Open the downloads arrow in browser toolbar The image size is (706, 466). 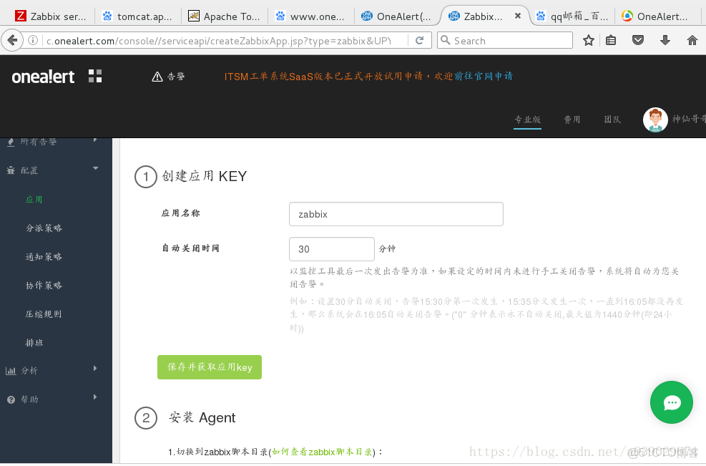point(665,40)
